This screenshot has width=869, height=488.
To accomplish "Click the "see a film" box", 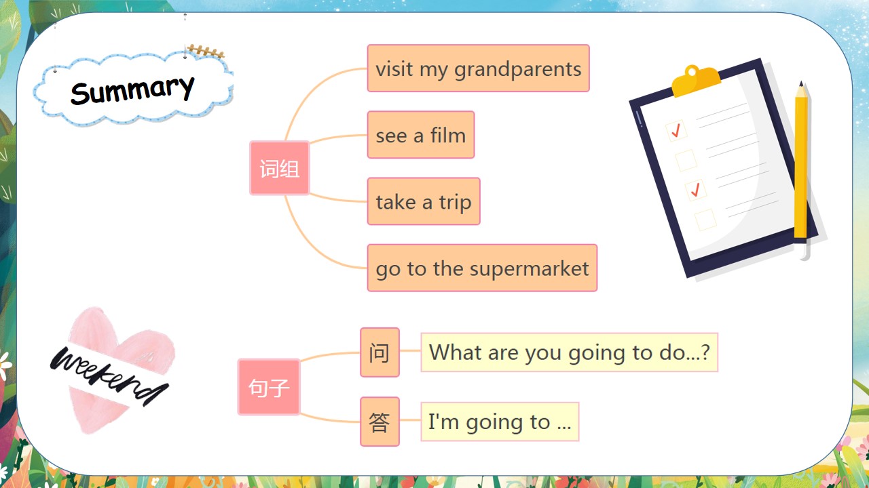I will [420, 135].
